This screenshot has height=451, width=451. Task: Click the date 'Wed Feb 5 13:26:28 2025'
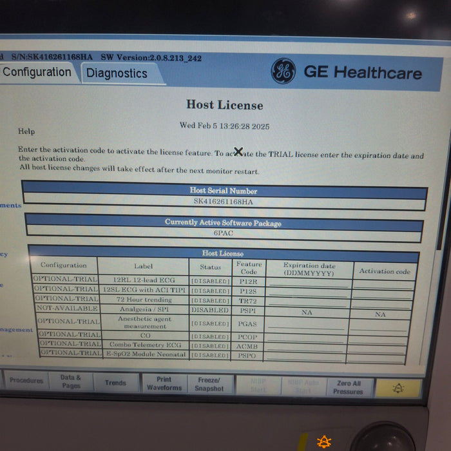pos(224,126)
